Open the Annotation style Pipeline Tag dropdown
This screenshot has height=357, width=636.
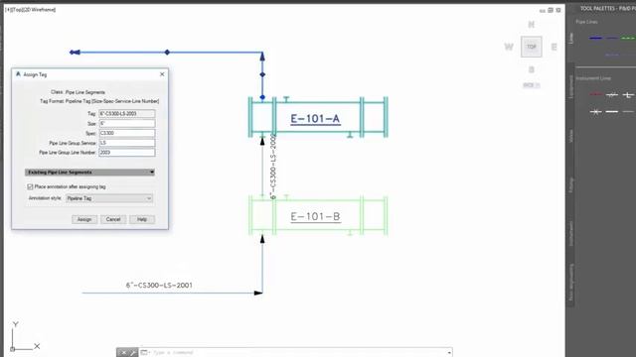coord(109,198)
